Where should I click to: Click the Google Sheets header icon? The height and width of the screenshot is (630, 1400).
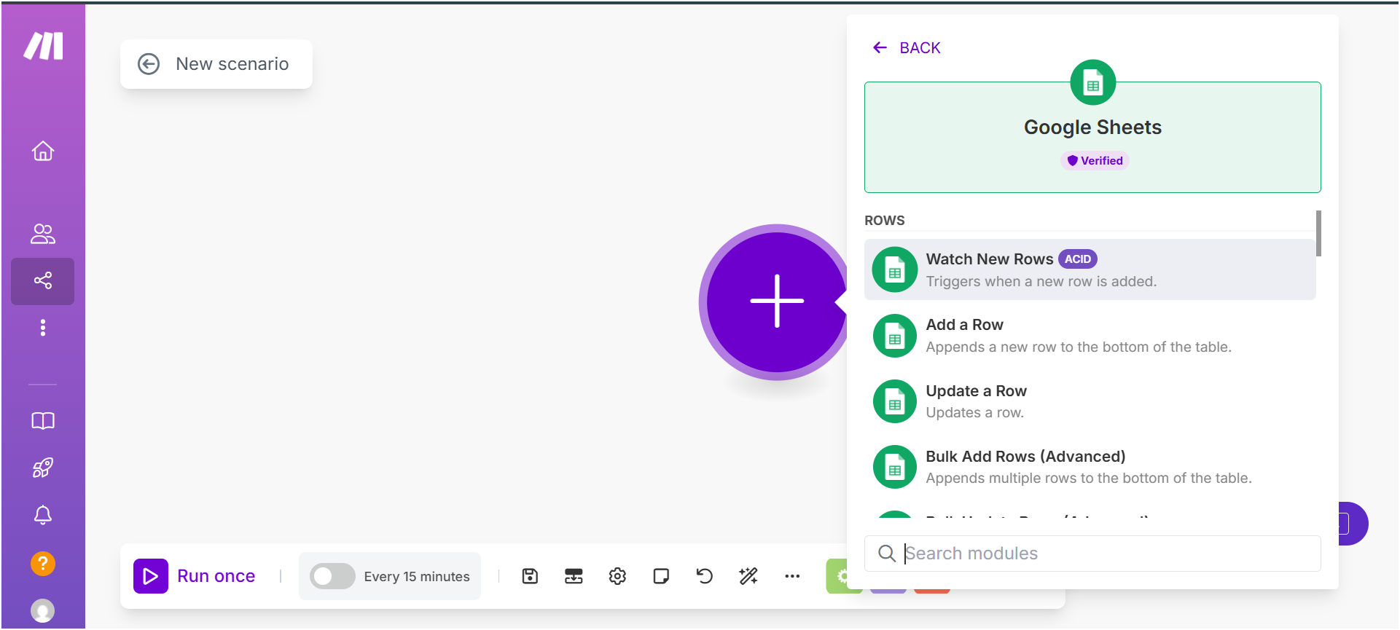click(1092, 82)
